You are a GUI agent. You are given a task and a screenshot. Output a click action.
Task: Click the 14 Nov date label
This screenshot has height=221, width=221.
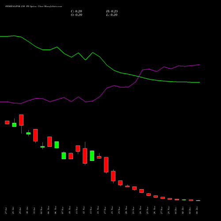98,210
